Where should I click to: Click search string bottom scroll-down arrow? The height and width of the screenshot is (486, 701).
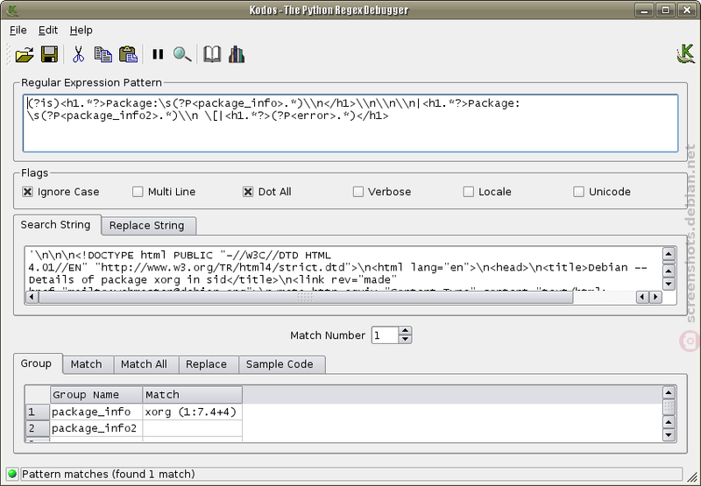click(669, 284)
